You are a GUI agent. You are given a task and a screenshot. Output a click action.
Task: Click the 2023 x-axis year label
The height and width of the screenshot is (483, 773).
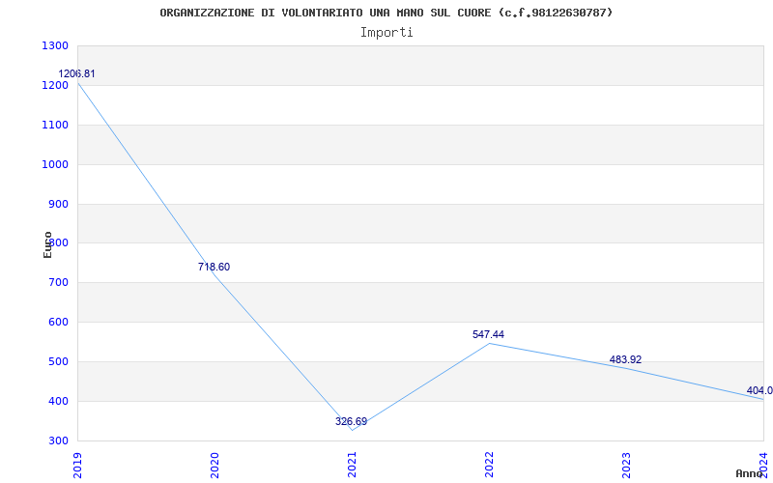625,465
